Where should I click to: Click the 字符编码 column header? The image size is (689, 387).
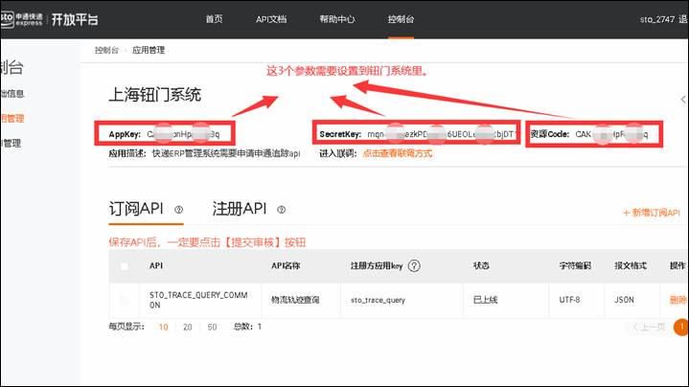tap(575, 265)
